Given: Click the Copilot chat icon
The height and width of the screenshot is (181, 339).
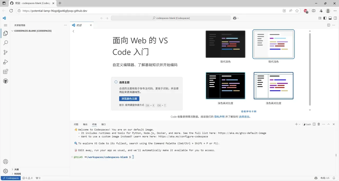Looking at the screenshot, I should coord(235,18).
